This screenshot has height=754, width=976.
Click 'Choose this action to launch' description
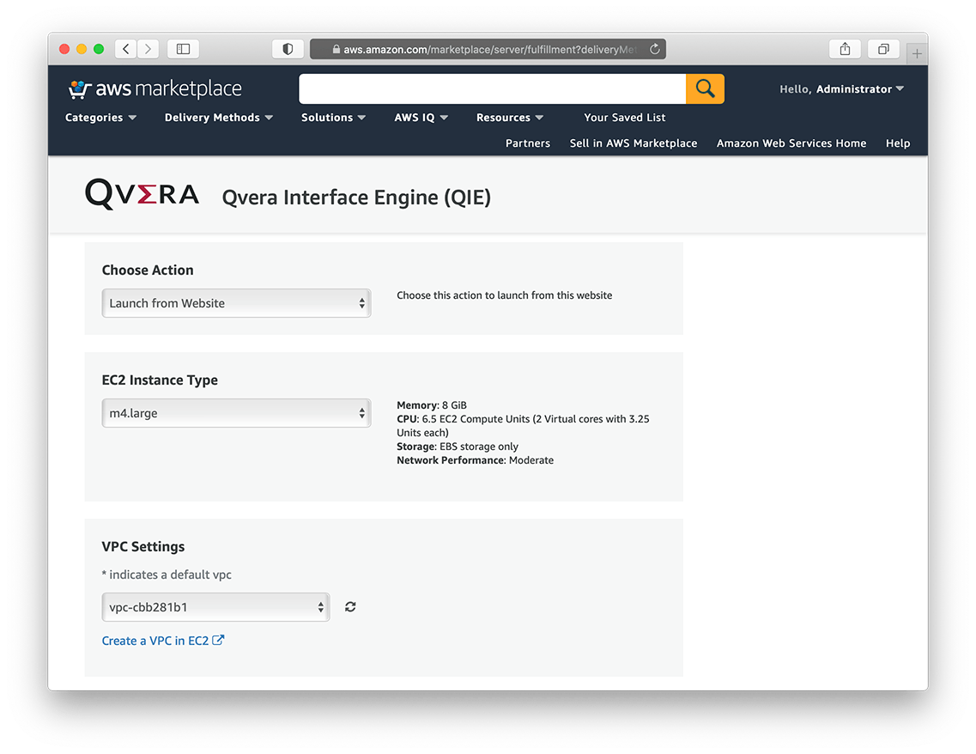tap(504, 295)
